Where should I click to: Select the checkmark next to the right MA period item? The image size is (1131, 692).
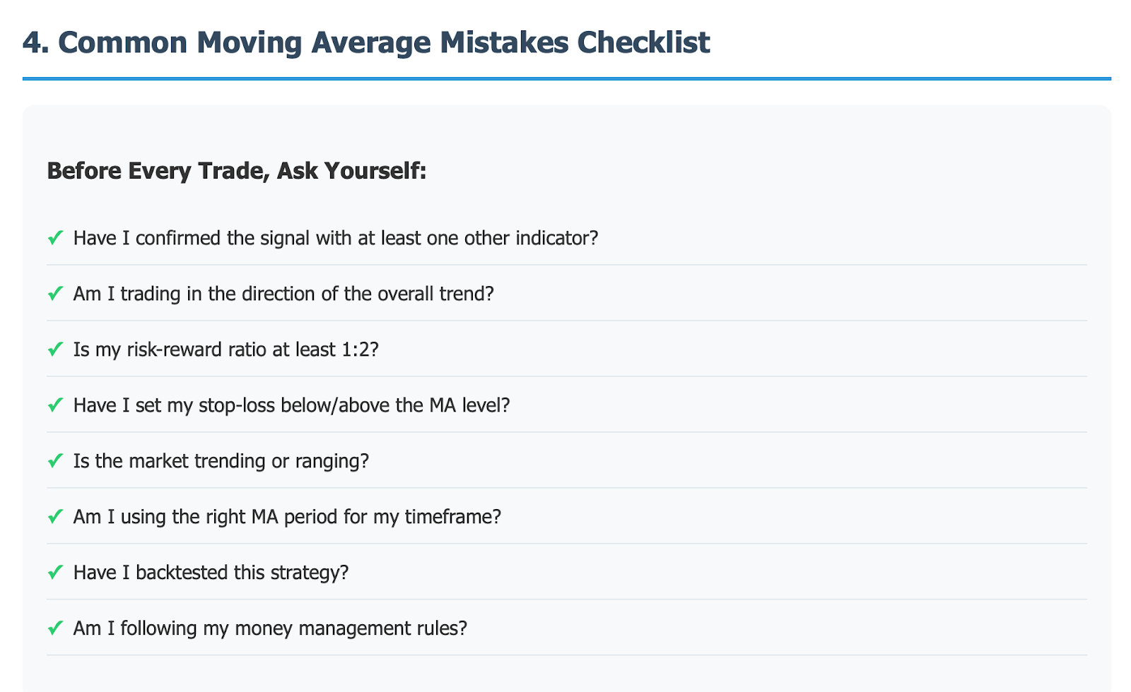click(x=56, y=517)
